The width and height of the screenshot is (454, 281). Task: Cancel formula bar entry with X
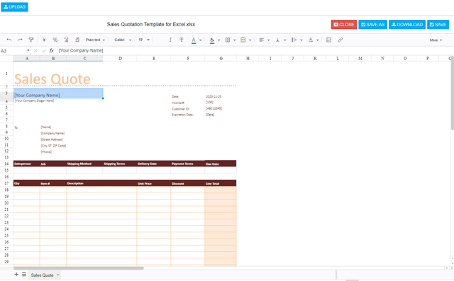(x=35, y=50)
